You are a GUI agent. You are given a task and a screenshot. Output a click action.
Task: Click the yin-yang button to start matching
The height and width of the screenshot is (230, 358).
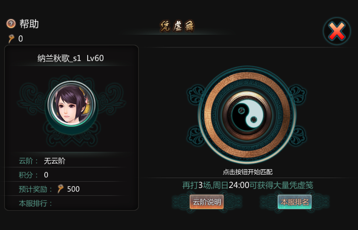[x=247, y=115]
